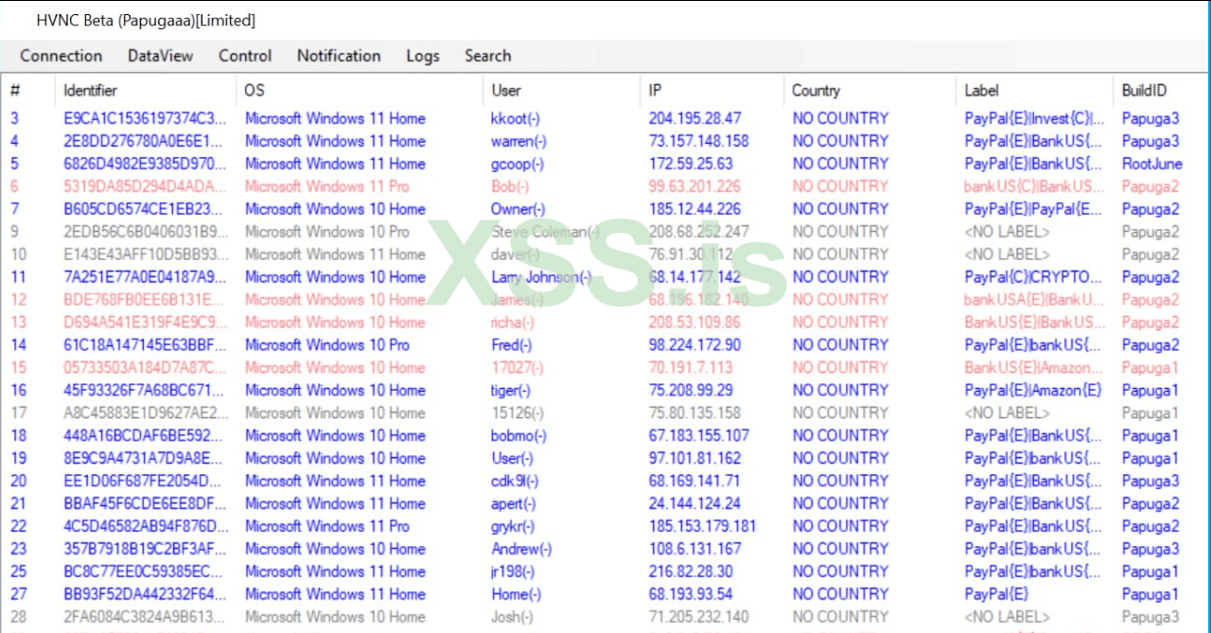Image resolution: width=1211 pixels, height=633 pixels.
Task: Click the user cell Owner(-)
Action: point(518,209)
